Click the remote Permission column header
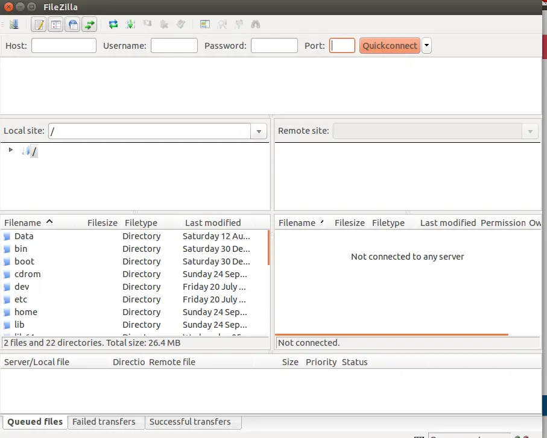Screen dimensions: 547x438 click(503, 223)
